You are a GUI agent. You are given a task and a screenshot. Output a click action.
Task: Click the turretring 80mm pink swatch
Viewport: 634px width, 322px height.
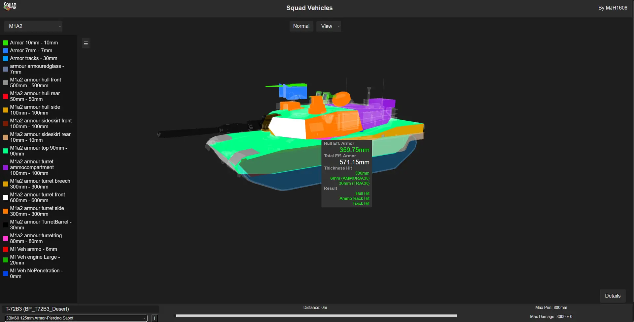(6, 238)
